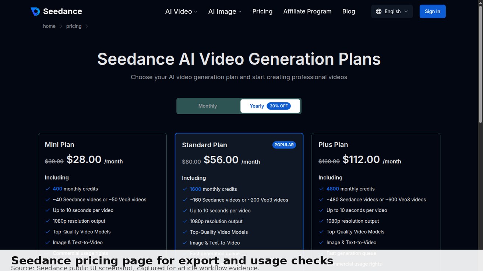Click the Plus Plan title
This screenshot has width=483, height=271.
tap(333, 145)
